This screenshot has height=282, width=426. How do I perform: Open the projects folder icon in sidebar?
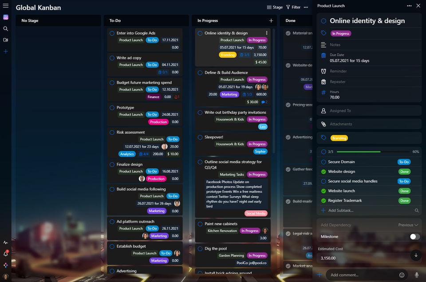click(x=5, y=40)
